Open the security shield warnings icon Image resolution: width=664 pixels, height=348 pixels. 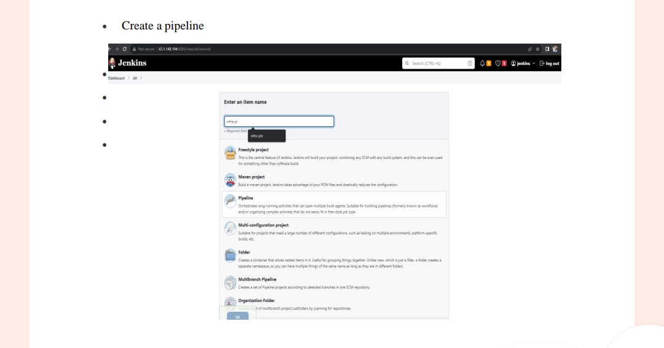click(497, 63)
